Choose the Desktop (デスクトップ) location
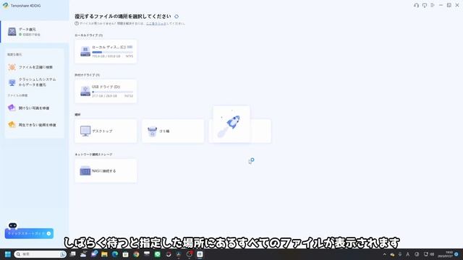 pos(106,131)
